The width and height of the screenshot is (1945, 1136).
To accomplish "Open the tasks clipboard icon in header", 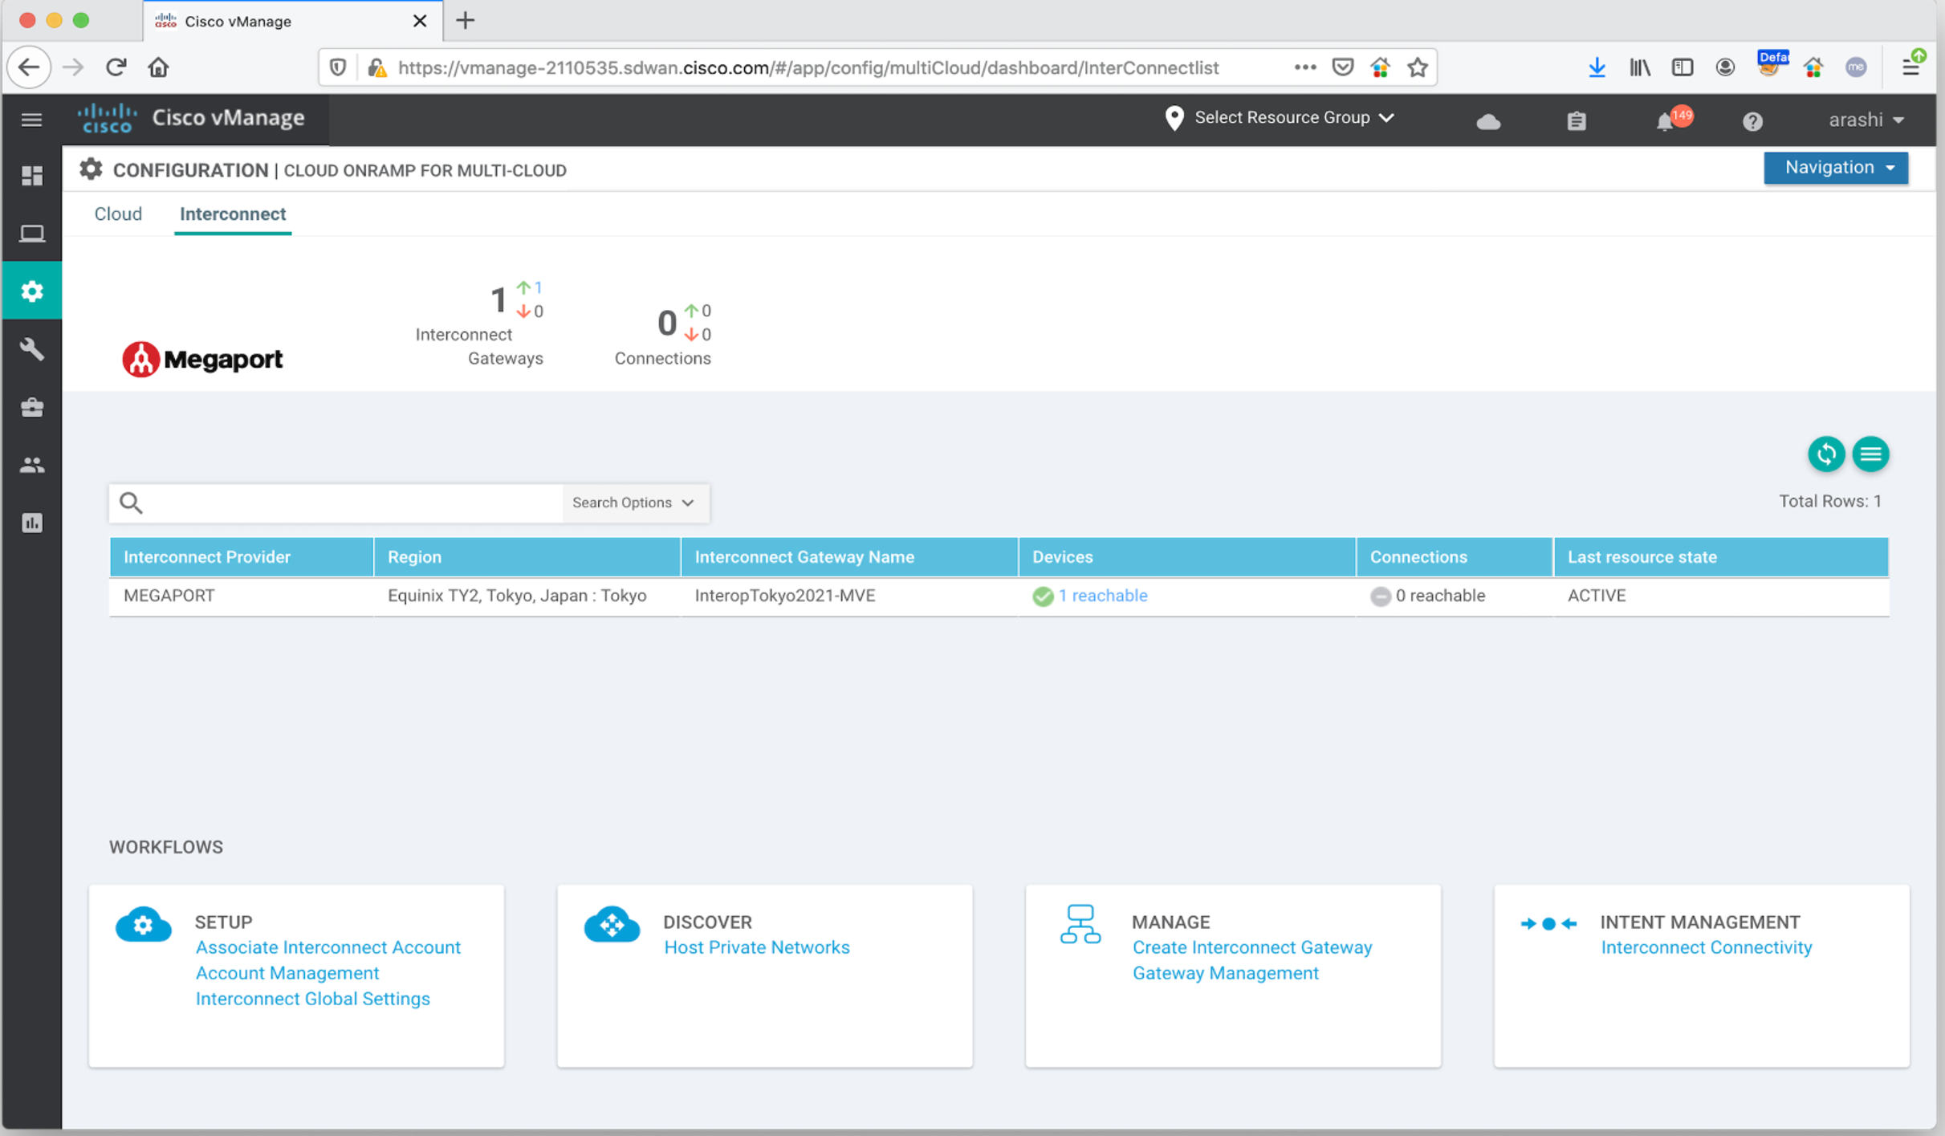I will (x=1576, y=121).
